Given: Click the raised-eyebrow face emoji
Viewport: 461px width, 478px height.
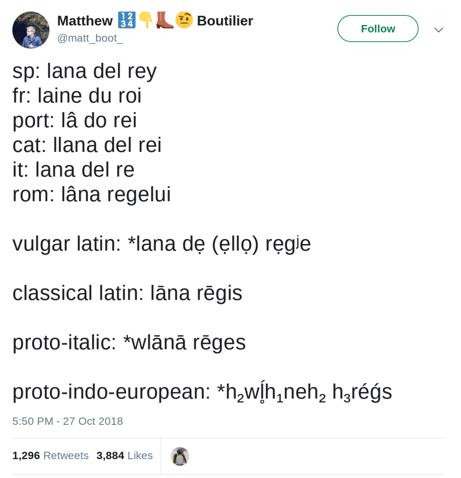Looking at the screenshot, I should 184,20.
